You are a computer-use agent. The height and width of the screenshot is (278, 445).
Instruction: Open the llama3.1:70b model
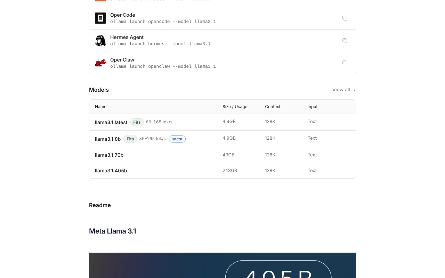click(x=109, y=155)
